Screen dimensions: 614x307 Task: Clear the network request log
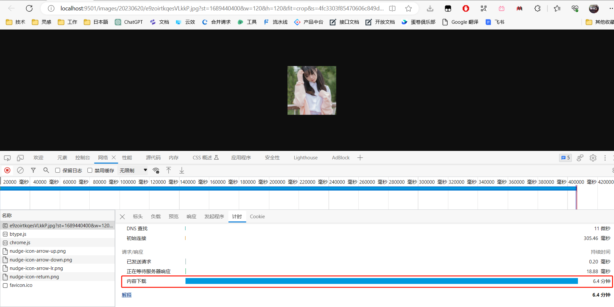(x=20, y=170)
